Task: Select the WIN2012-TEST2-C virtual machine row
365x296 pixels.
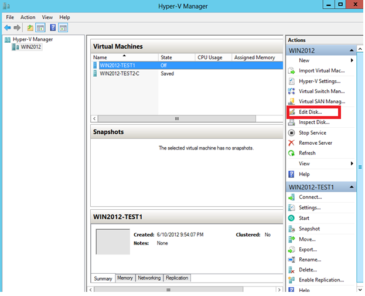Action: 187,74
